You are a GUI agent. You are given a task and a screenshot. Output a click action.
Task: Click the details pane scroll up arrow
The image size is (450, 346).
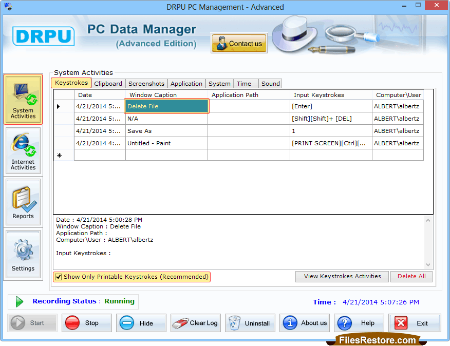tap(428, 220)
